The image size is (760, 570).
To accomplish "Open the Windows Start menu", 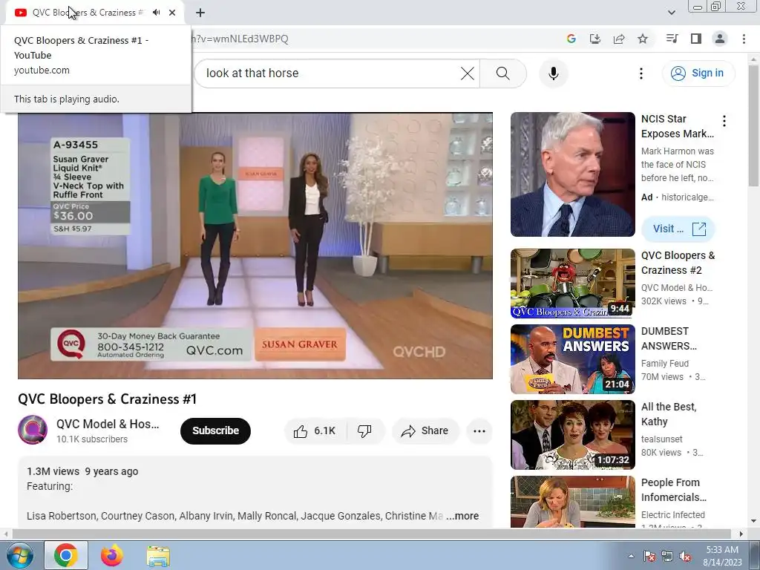I will [20, 555].
